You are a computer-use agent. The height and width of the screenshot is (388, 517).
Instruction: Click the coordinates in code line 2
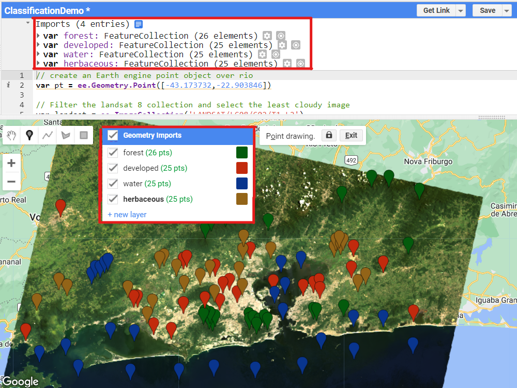point(215,85)
